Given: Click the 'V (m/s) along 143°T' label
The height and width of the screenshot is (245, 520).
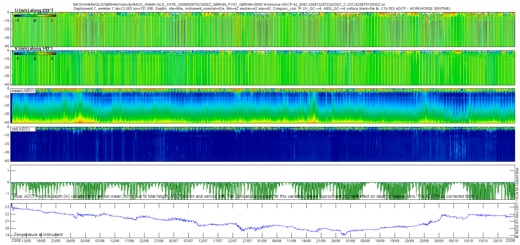Looking at the screenshot, I should 34,48.
